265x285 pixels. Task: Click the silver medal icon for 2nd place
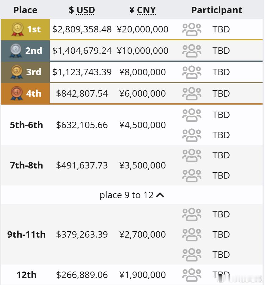click(x=16, y=50)
